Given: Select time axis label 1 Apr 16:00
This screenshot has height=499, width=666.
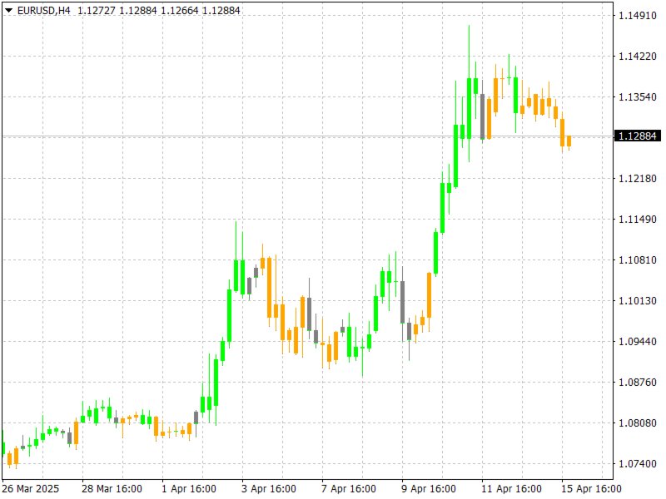Looking at the screenshot, I should click(x=189, y=489).
